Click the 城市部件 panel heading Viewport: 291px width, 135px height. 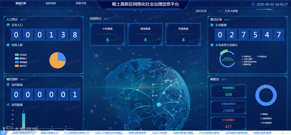(12, 79)
